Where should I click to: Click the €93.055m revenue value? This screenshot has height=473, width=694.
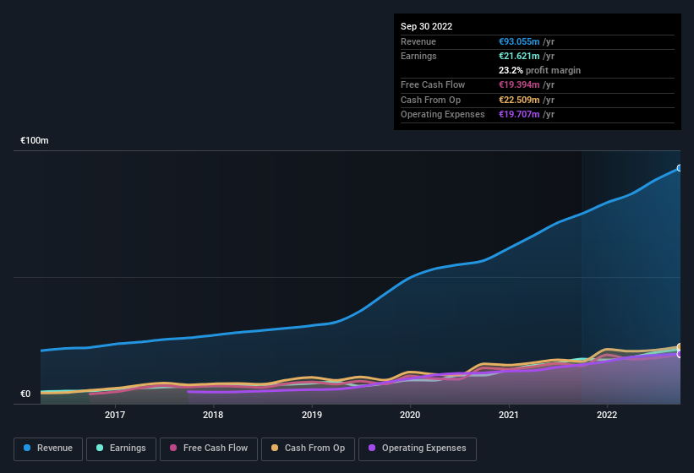point(519,41)
